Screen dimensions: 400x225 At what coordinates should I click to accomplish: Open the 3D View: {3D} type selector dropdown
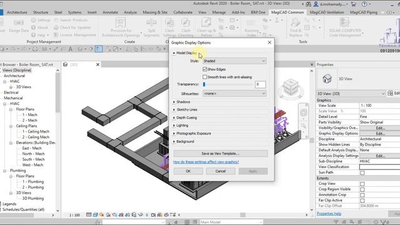click(351, 94)
